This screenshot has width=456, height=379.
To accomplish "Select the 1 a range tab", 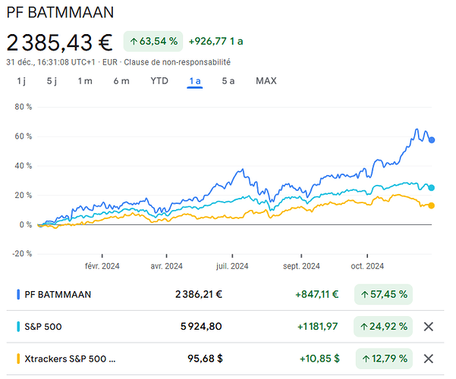I will [195, 80].
